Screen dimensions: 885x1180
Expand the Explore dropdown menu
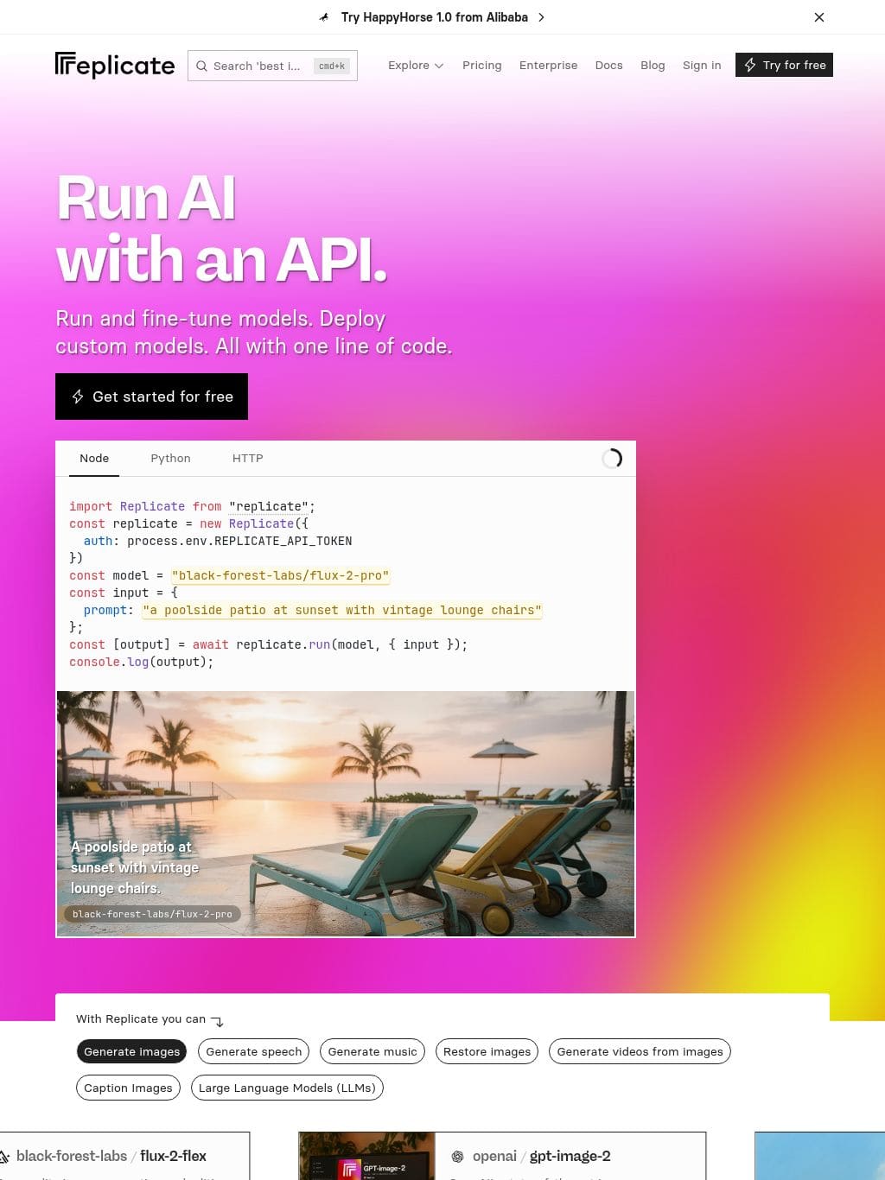pyautogui.click(x=416, y=65)
